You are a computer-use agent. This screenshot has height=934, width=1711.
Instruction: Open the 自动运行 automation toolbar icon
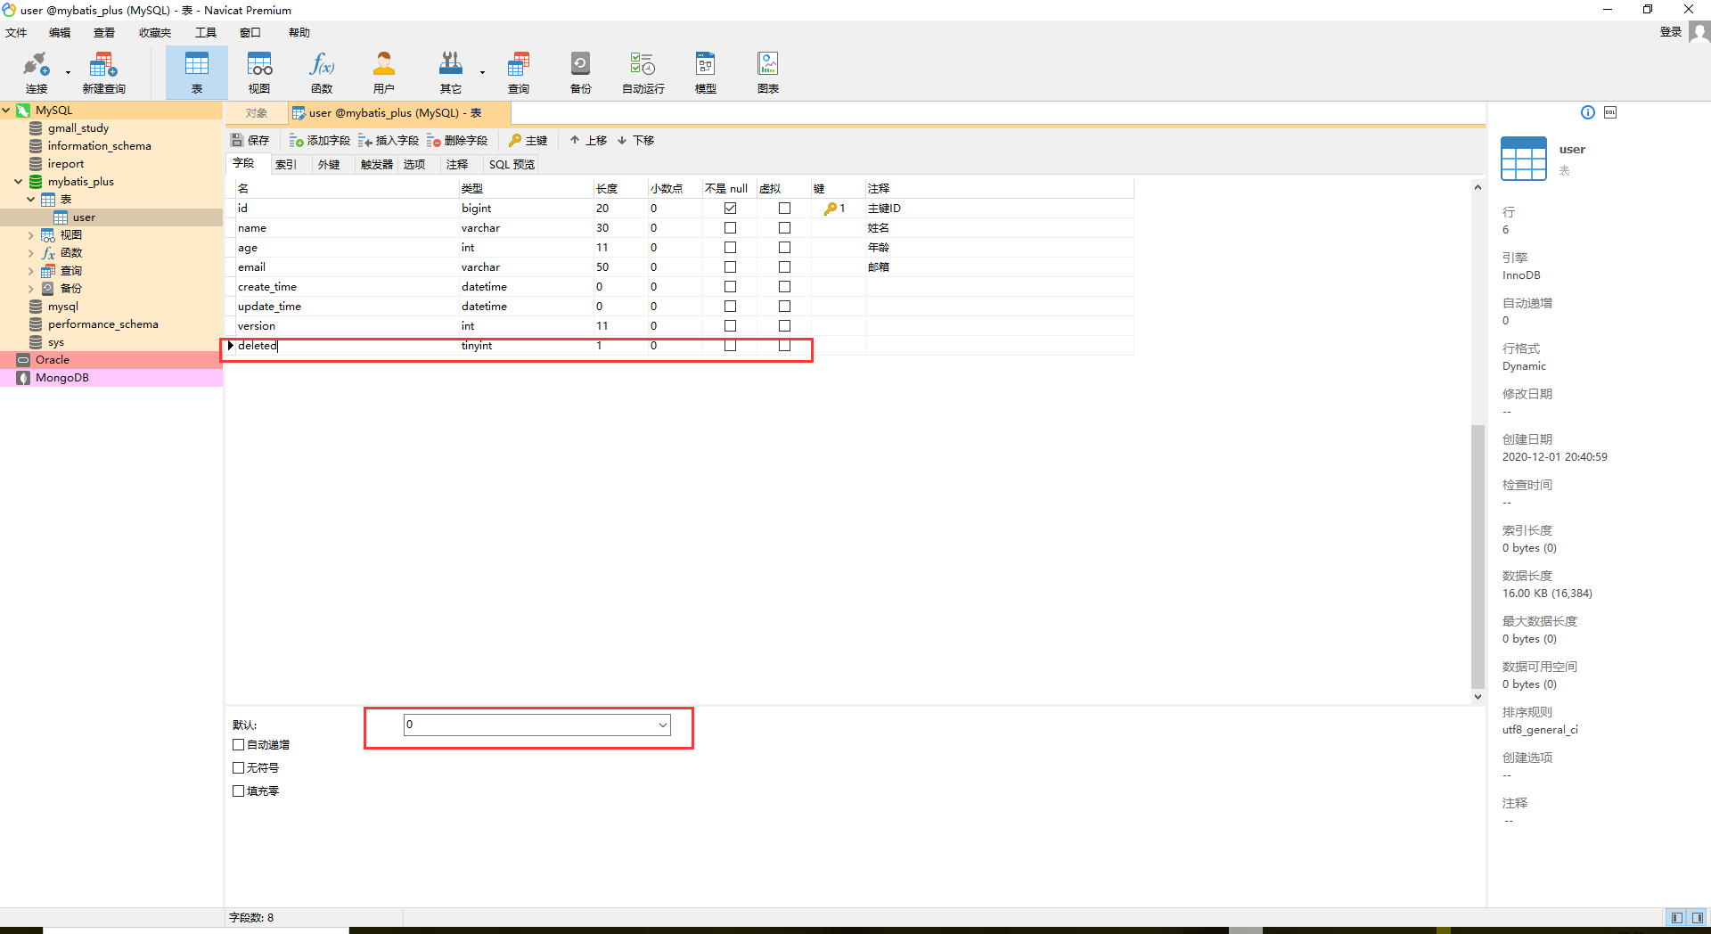[x=643, y=72]
